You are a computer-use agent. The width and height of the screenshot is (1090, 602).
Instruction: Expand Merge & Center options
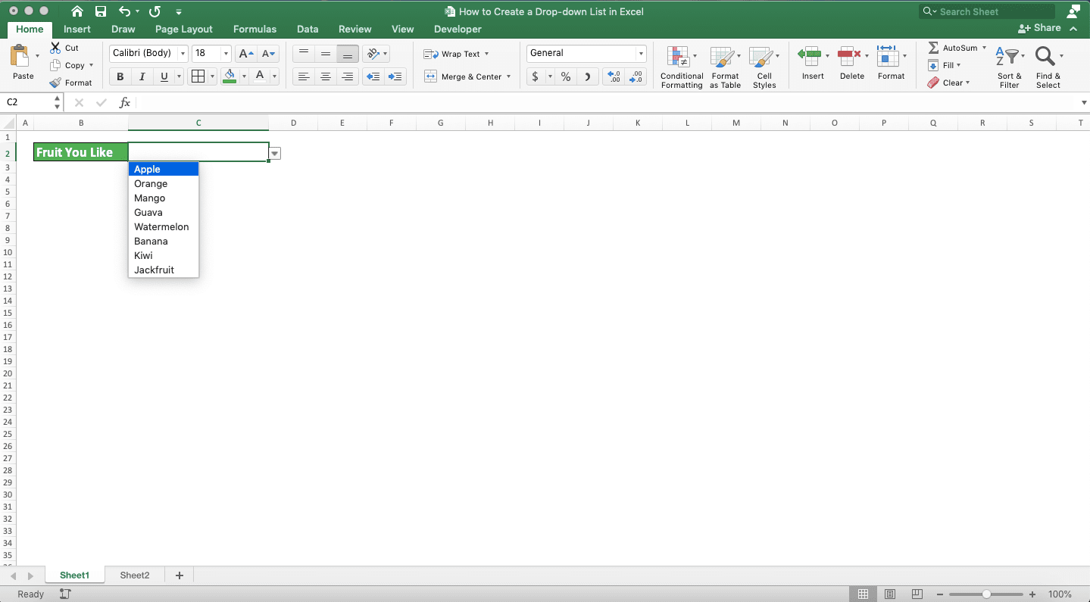pyautogui.click(x=508, y=76)
